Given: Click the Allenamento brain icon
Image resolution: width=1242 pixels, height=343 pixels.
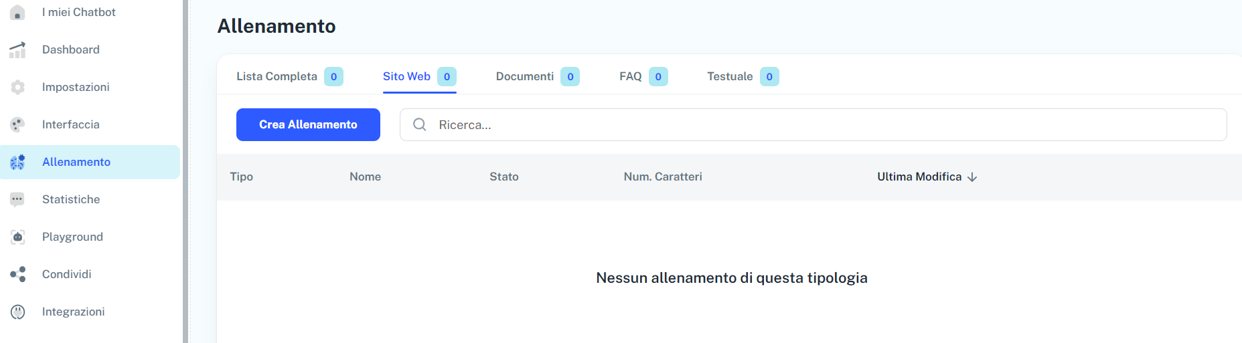Looking at the screenshot, I should click(x=18, y=162).
